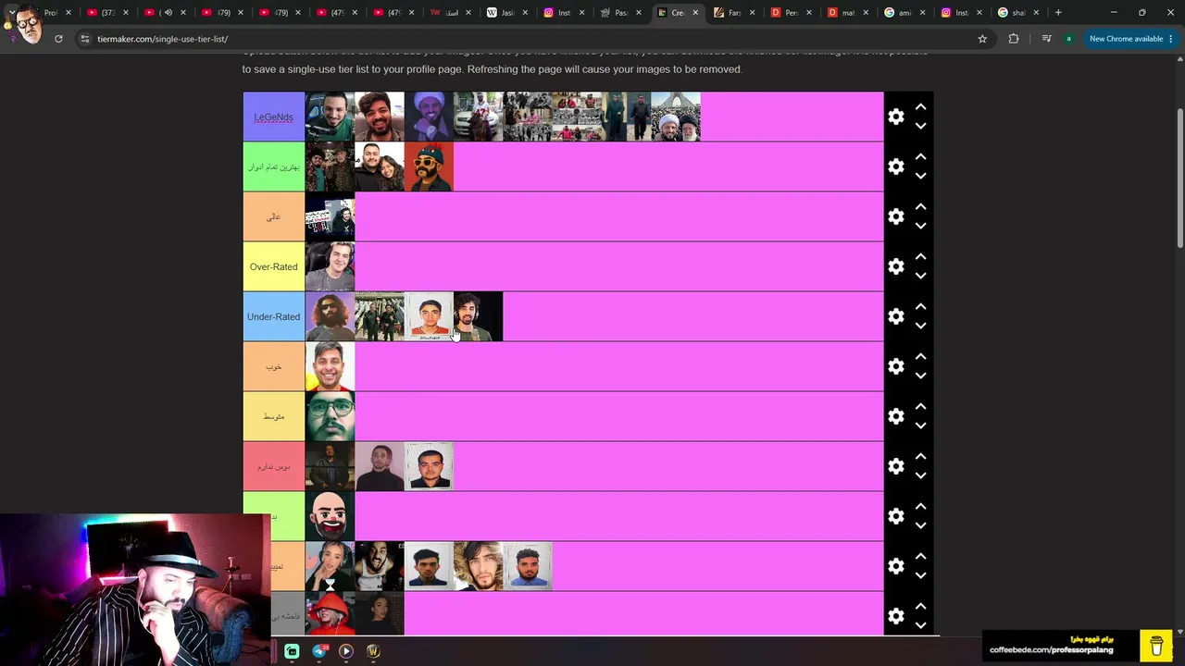Click the yellow coffee cup icon
Image resolution: width=1185 pixels, height=666 pixels.
click(1156, 645)
